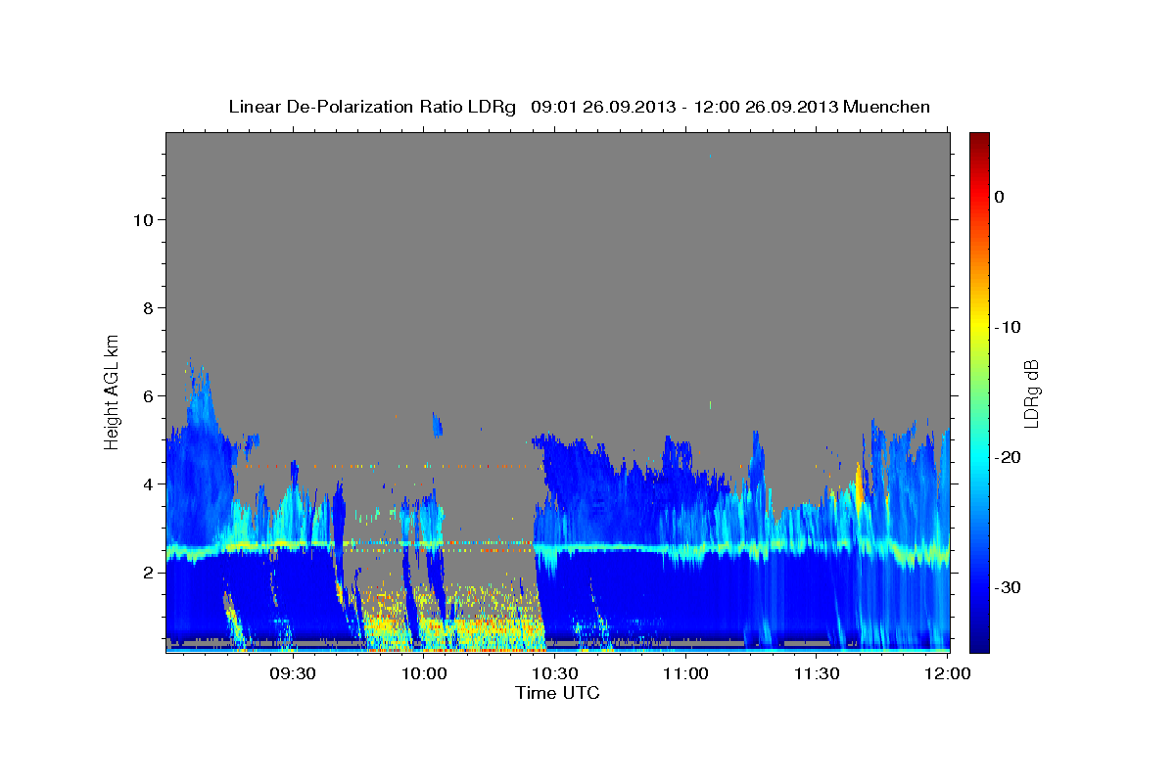
Task: Click the dark blue bottom of colorbar
Action: tap(979, 641)
